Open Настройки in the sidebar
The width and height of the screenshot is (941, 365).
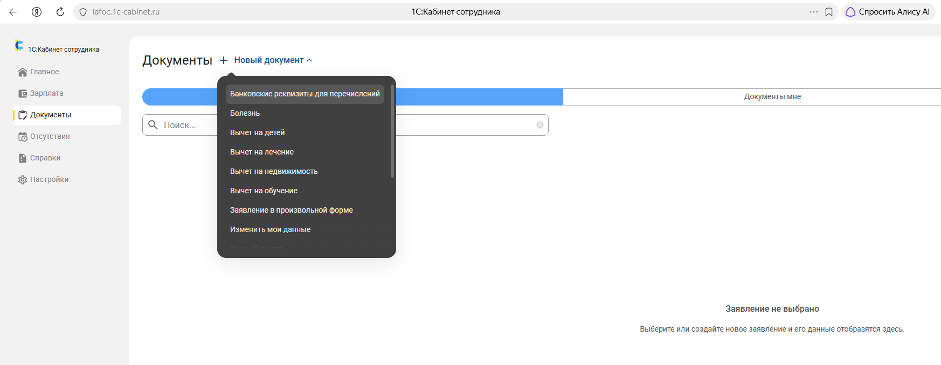click(x=67, y=180)
